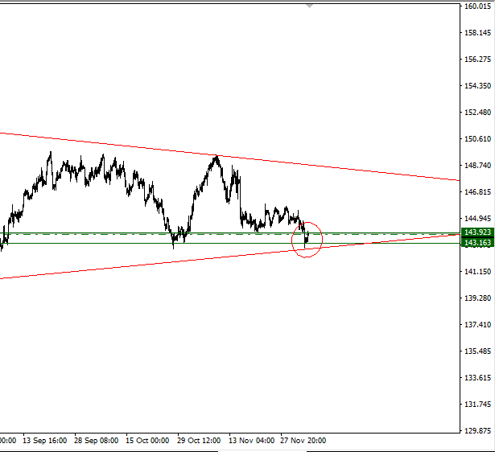Click the 137.410 price scale value
The image size is (495, 452).
(477, 324)
